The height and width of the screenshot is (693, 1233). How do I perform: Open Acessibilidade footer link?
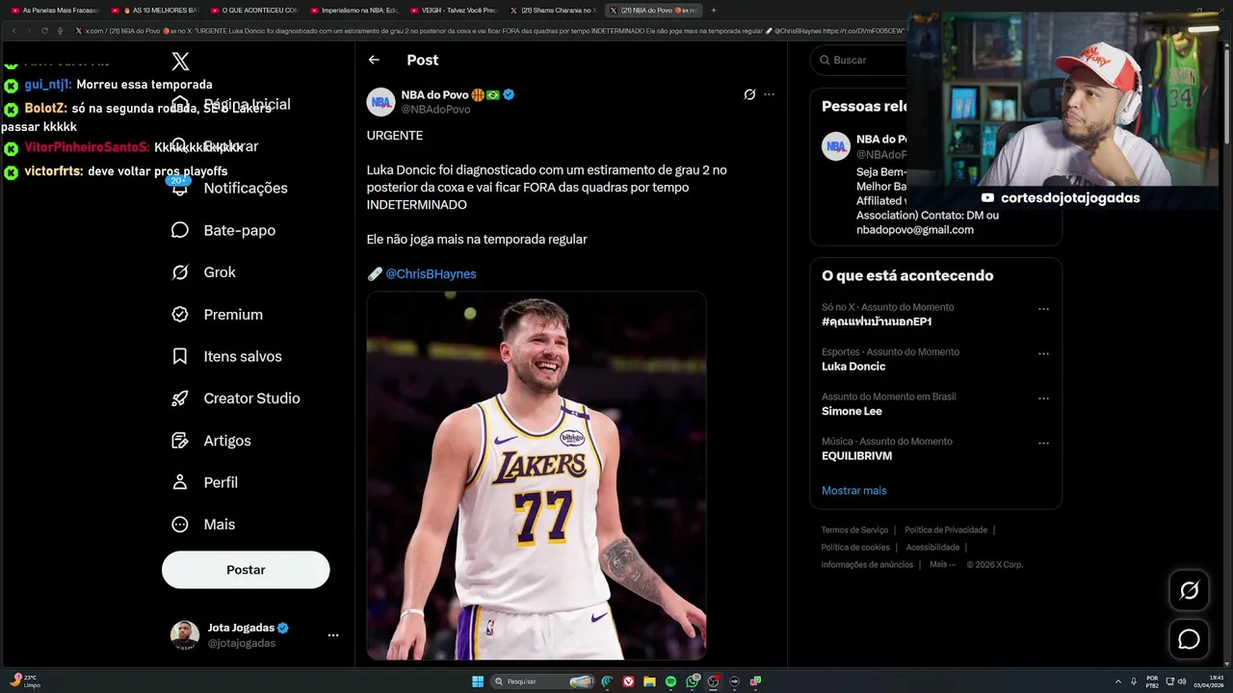931,548
